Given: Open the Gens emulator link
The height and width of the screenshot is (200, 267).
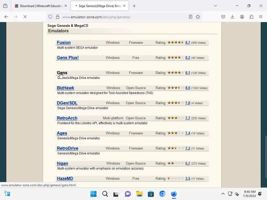Looking at the screenshot, I should coord(62,73).
